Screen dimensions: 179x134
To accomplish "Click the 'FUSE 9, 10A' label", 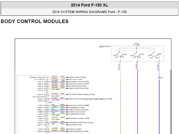I will pos(42,105).
